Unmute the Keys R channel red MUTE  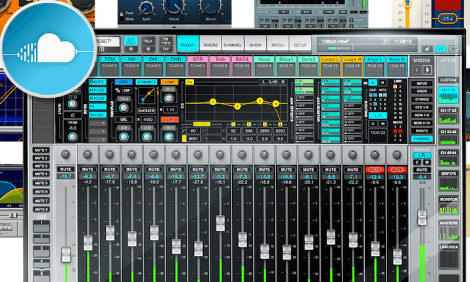click(397, 170)
